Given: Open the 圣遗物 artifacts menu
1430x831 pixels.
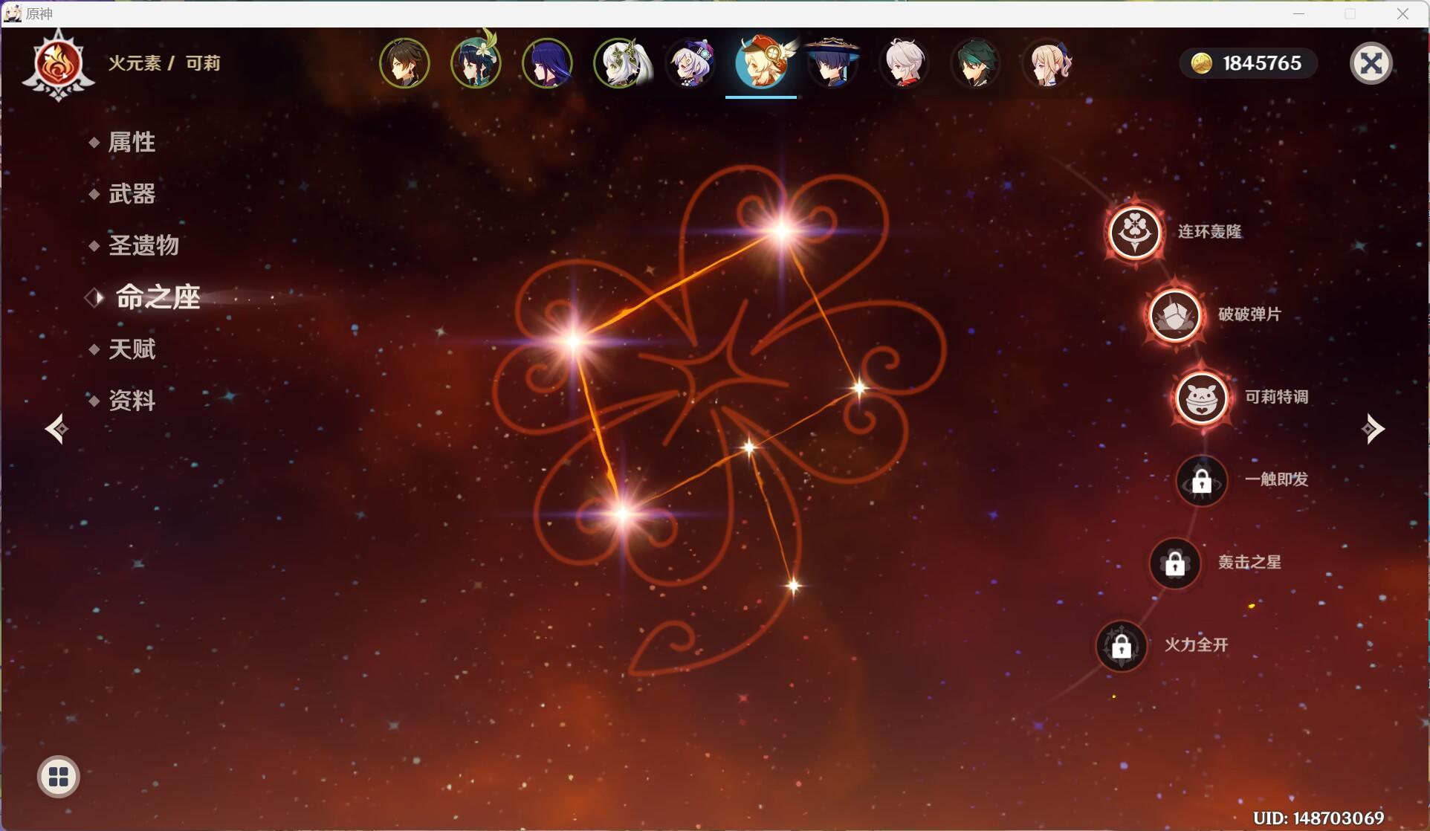Looking at the screenshot, I should [143, 245].
